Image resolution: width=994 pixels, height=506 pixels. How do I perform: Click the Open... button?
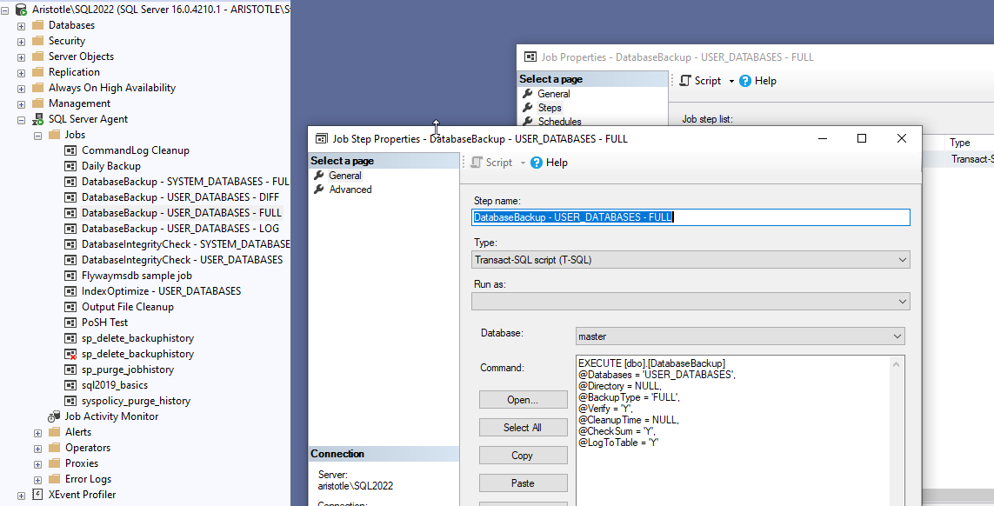click(x=523, y=400)
